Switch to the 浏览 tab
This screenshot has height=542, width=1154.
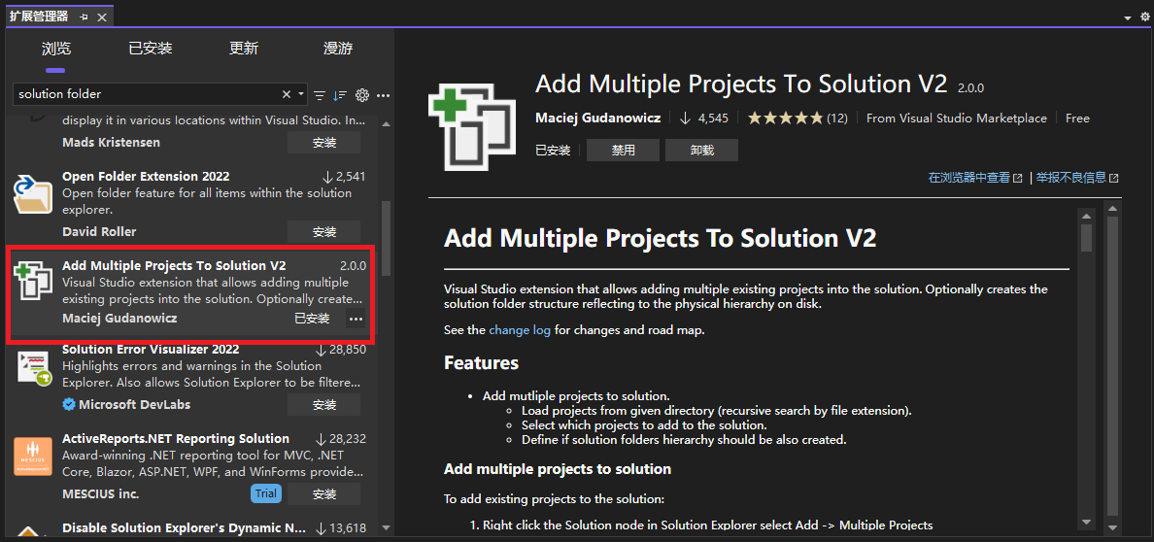pyautogui.click(x=56, y=49)
